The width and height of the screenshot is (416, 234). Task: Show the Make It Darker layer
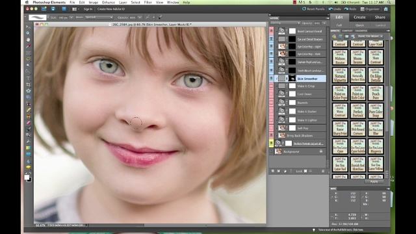pyautogui.click(x=272, y=111)
